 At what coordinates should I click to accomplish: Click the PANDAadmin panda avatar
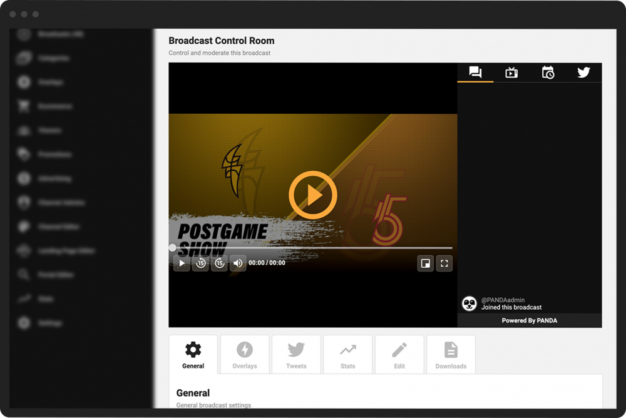[469, 303]
